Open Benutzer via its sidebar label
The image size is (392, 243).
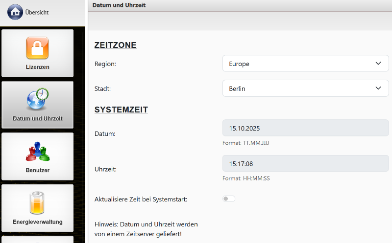(x=37, y=170)
